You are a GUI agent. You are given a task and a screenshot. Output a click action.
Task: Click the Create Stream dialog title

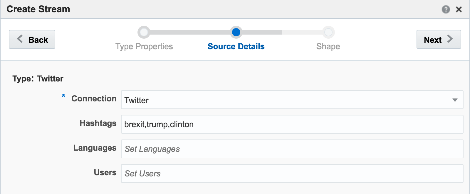pyautogui.click(x=38, y=9)
